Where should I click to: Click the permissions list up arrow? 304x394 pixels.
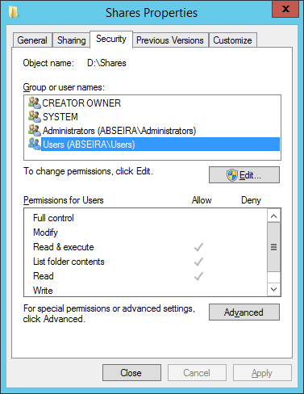coord(274,216)
